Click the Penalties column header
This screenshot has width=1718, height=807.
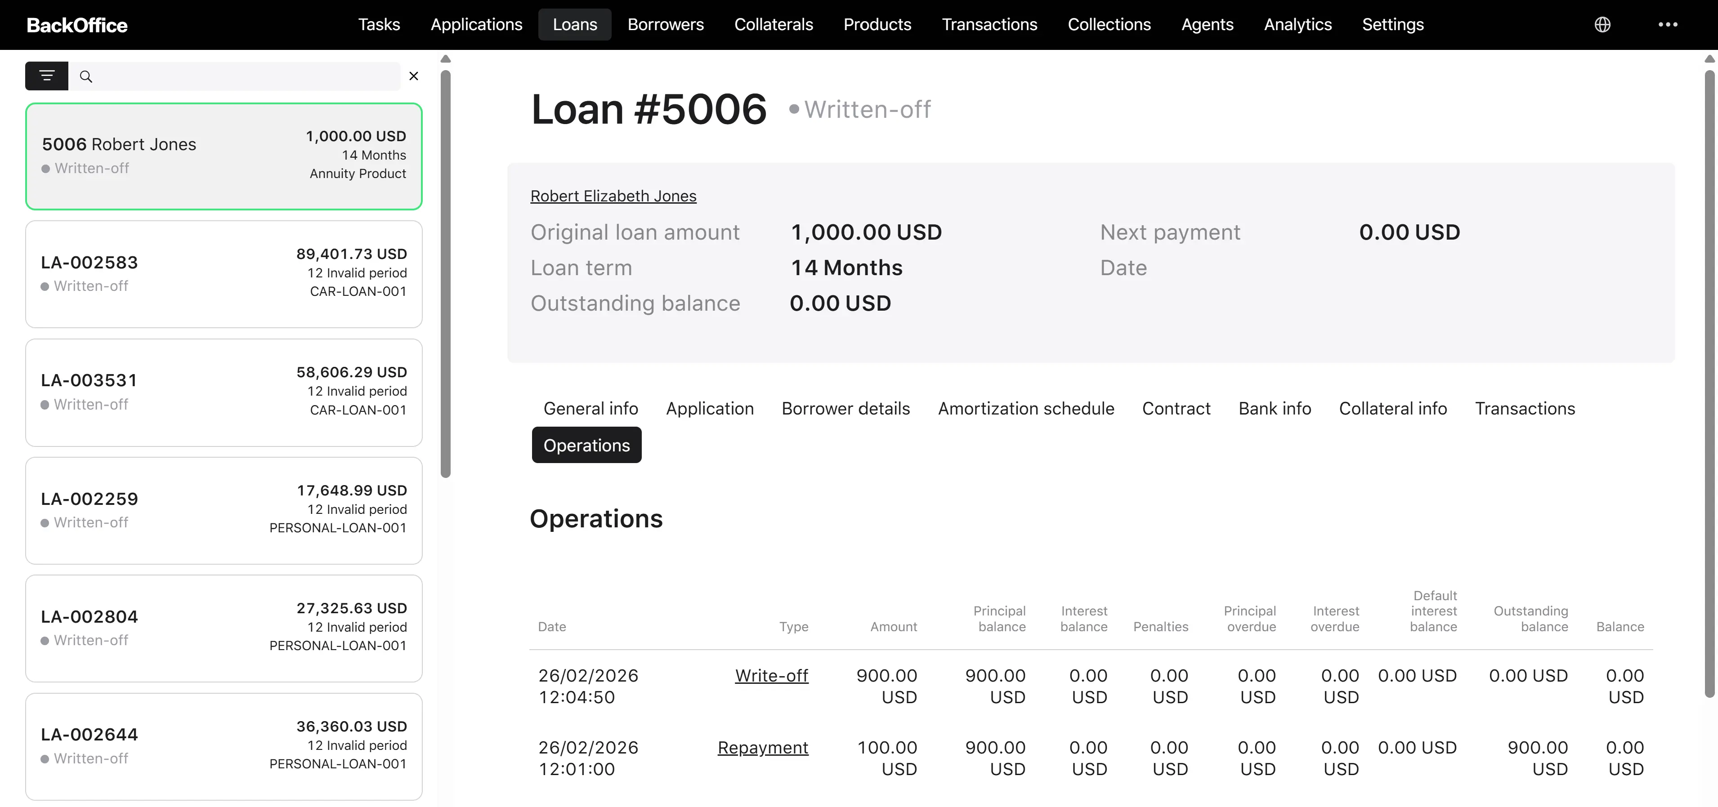tap(1160, 626)
